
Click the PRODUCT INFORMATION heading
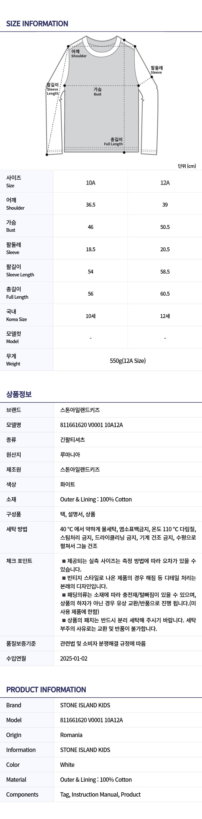(x=46, y=690)
